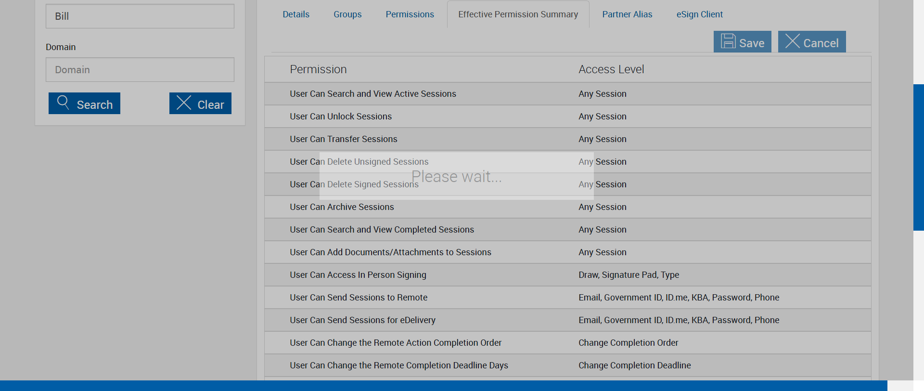The image size is (924, 391).
Task: Switch to the Details tab
Action: click(x=296, y=14)
